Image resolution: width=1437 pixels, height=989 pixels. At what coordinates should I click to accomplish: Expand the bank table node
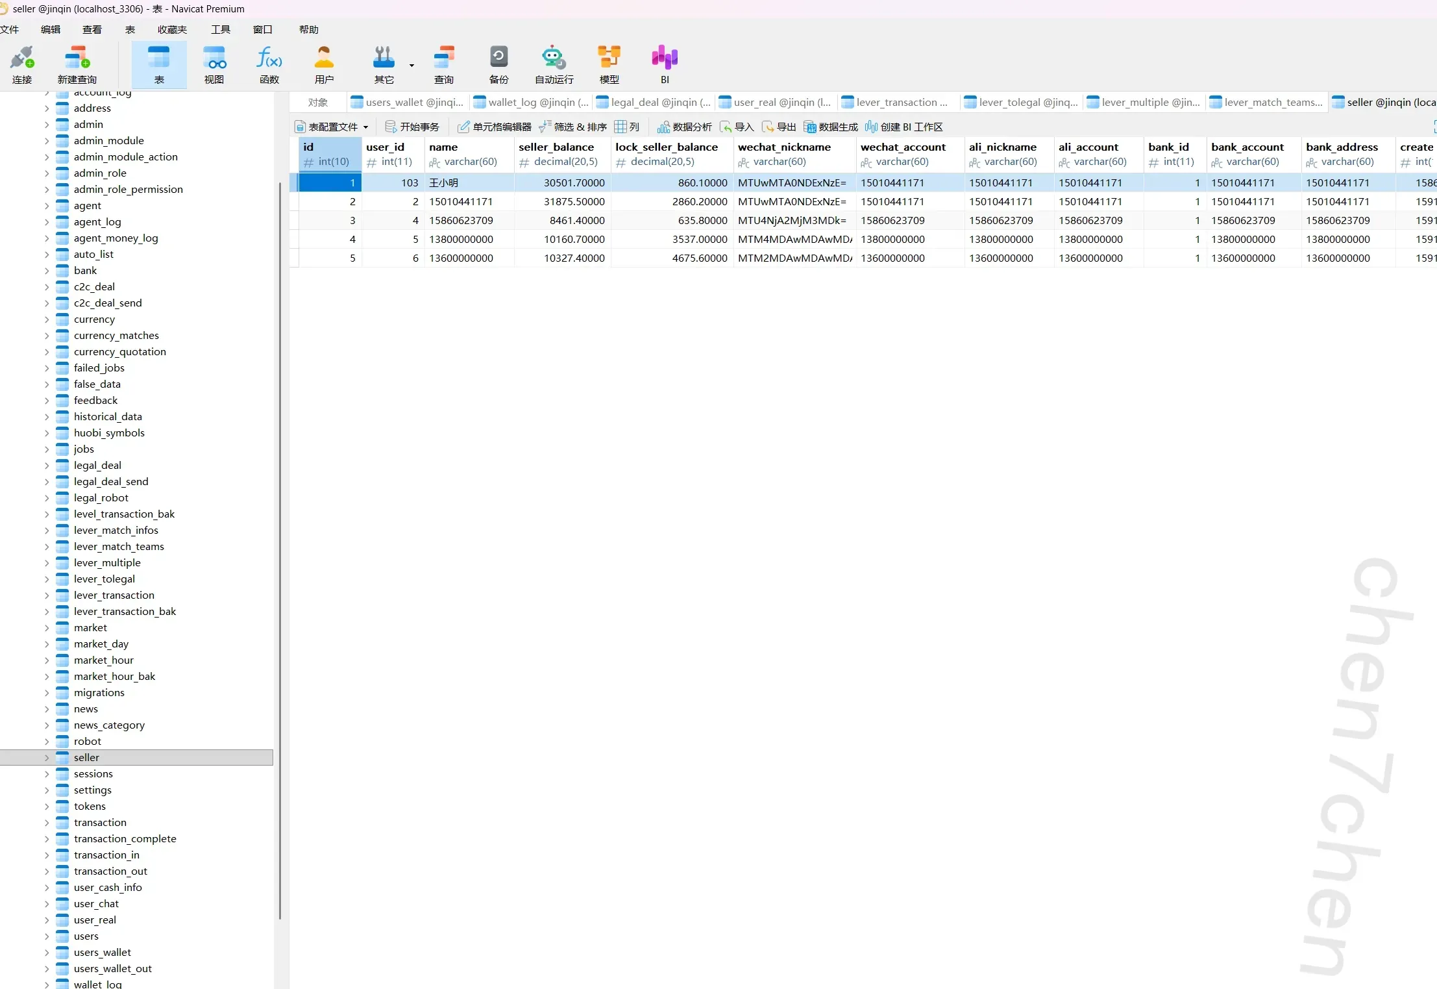47,270
